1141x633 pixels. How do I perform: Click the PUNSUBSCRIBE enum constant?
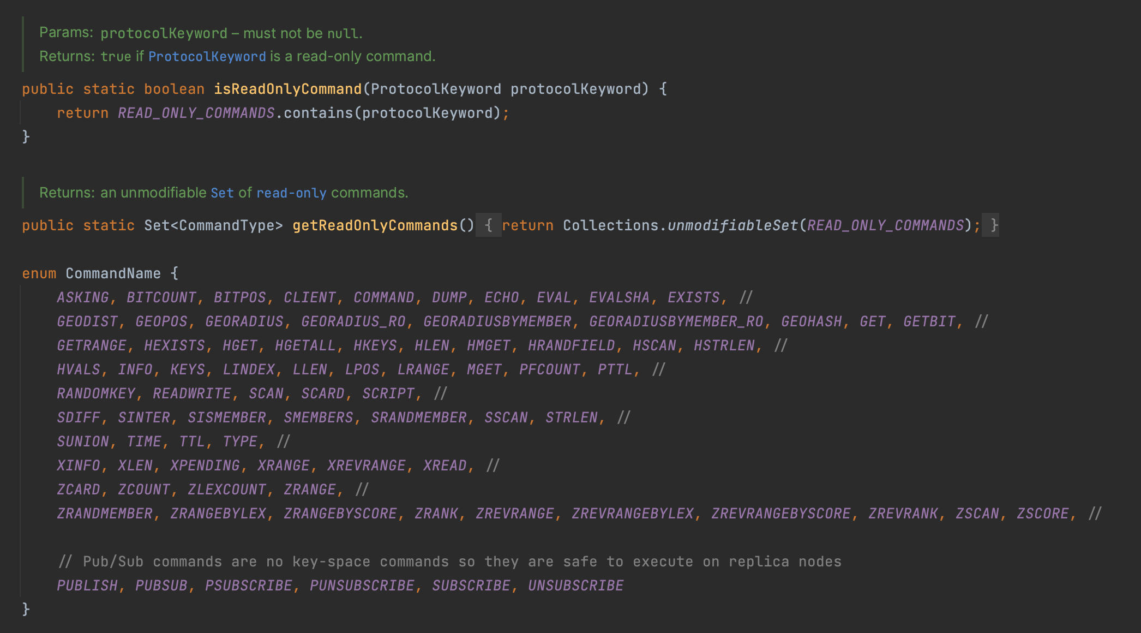click(362, 586)
